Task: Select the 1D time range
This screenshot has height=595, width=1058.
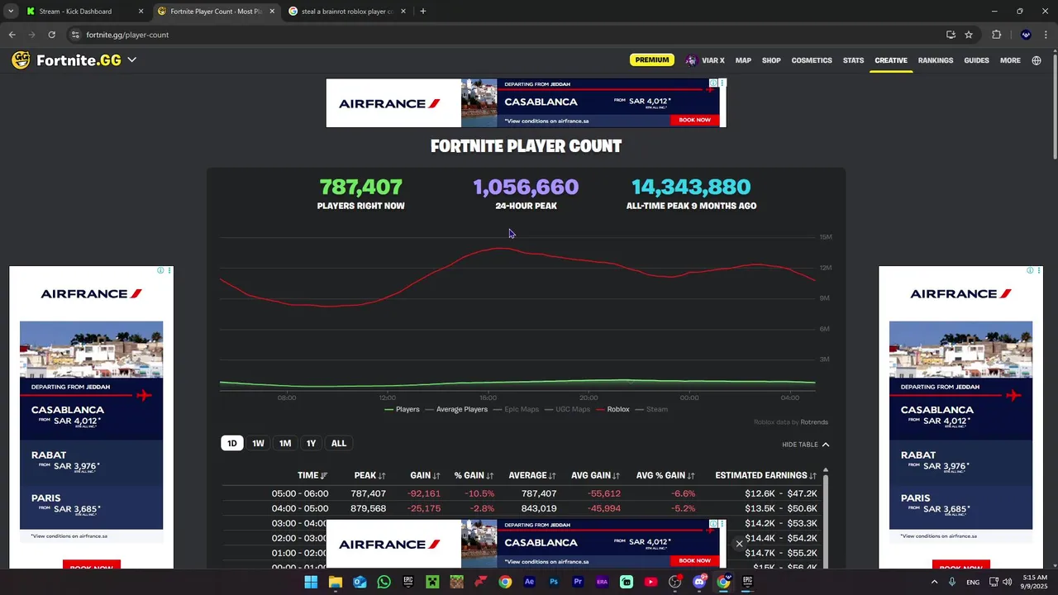Action: [232, 444]
